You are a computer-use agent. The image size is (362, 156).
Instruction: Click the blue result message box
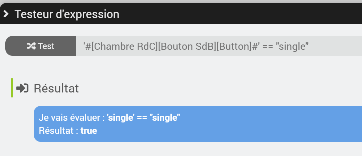point(198,124)
